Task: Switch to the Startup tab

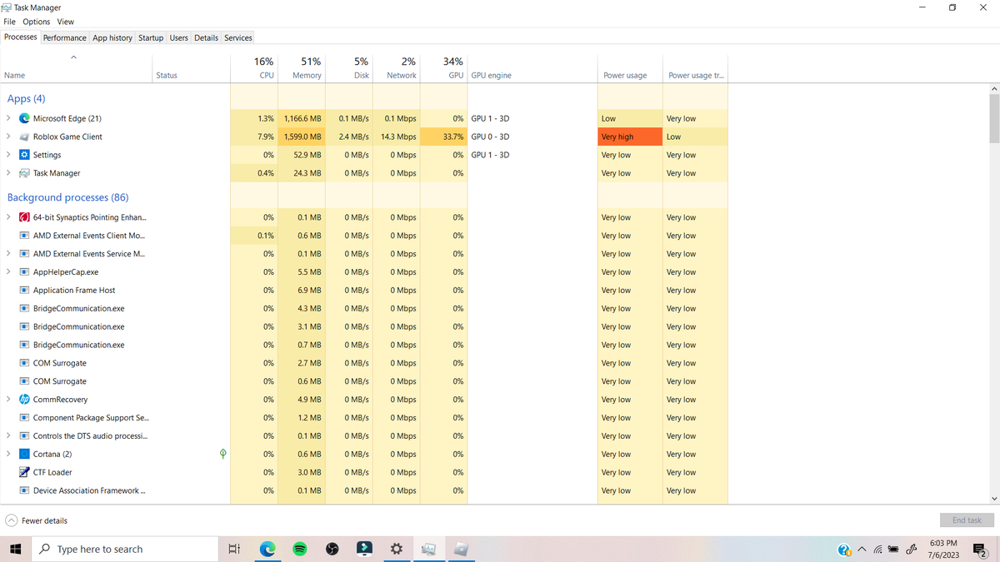Action: click(x=151, y=37)
